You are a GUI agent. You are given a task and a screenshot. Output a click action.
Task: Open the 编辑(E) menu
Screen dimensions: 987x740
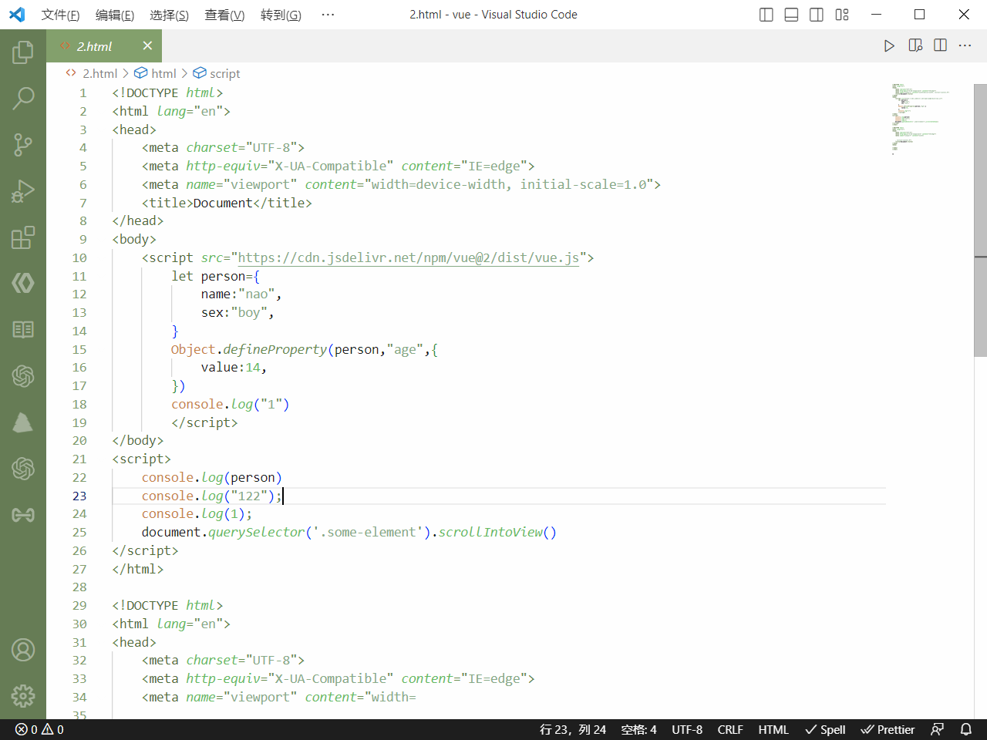(115, 15)
